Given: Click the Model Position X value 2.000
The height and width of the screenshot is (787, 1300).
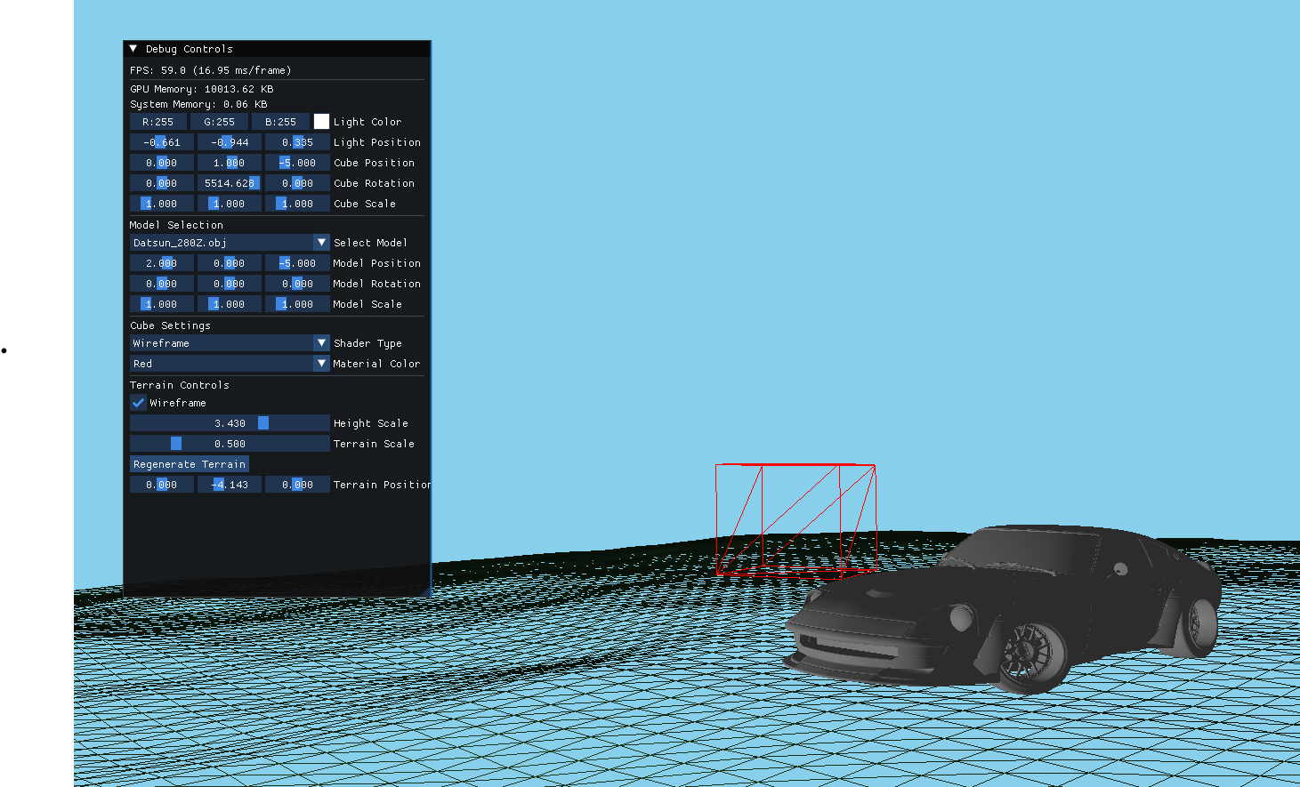Looking at the screenshot, I should (x=161, y=262).
